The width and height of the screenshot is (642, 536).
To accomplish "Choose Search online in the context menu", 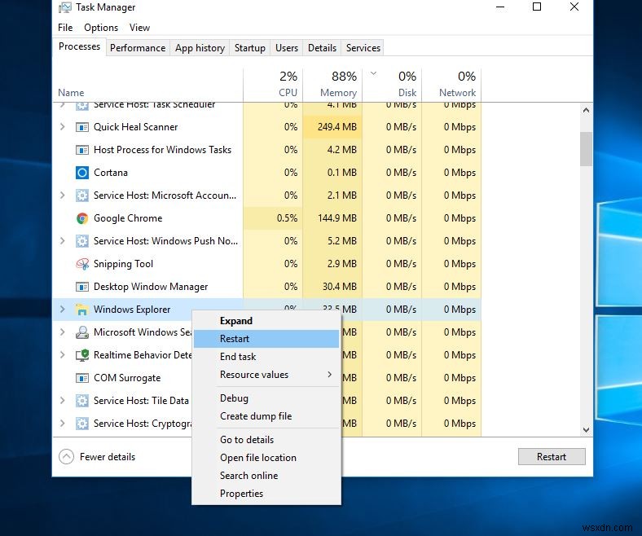I will click(266, 476).
